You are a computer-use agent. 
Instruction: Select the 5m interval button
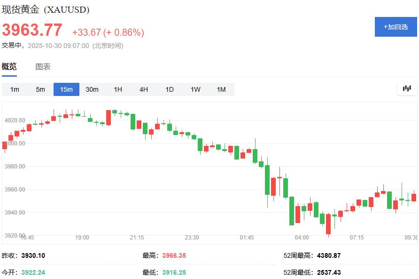pyautogui.click(x=40, y=89)
